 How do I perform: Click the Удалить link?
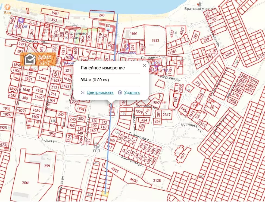point(132,92)
